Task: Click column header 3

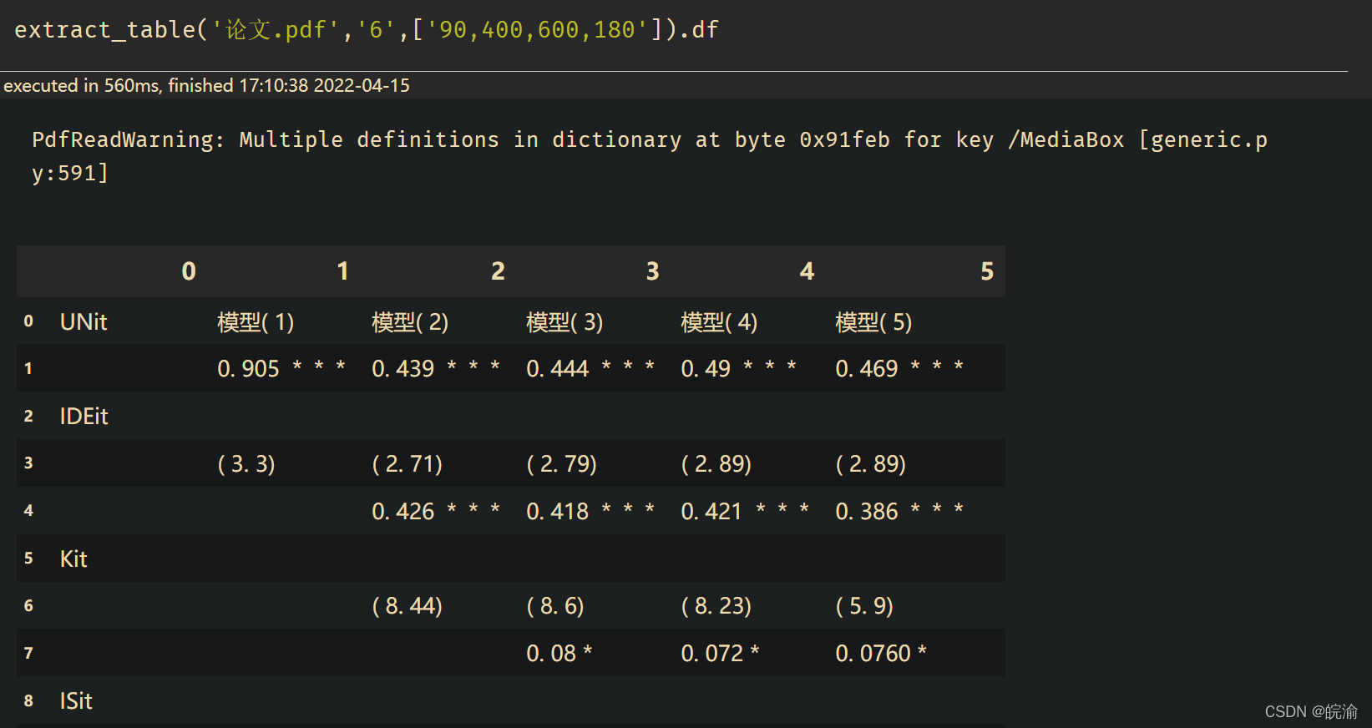Action: pyautogui.click(x=652, y=271)
